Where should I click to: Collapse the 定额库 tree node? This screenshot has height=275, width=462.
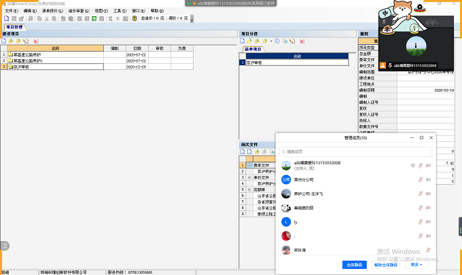click(x=249, y=189)
